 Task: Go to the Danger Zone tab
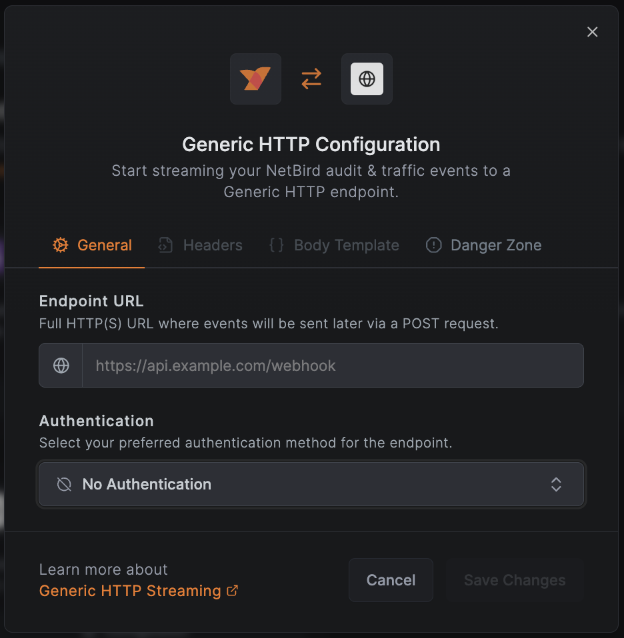[x=496, y=245]
